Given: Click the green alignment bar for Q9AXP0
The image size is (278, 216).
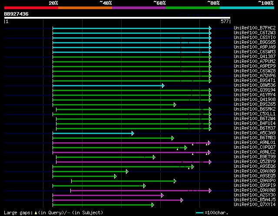Looking at the screenshot, I should pyautogui.click(x=122, y=181).
